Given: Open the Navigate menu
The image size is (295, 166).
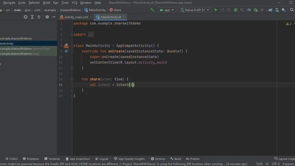Looking at the screenshot, I should 9,3.
